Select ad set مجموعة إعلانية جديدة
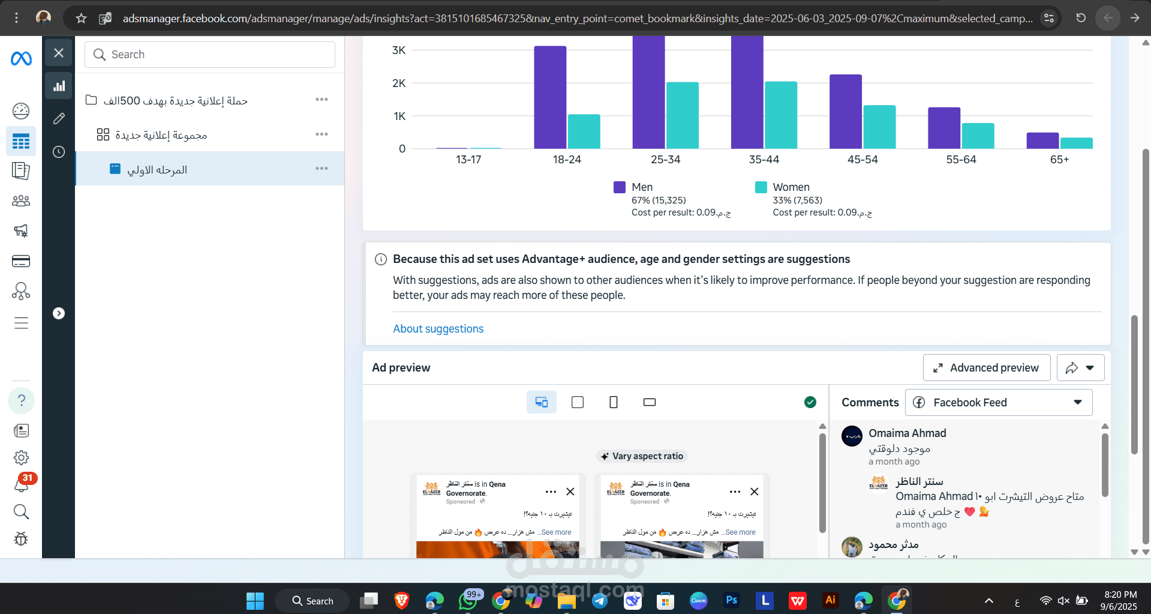 point(161,135)
